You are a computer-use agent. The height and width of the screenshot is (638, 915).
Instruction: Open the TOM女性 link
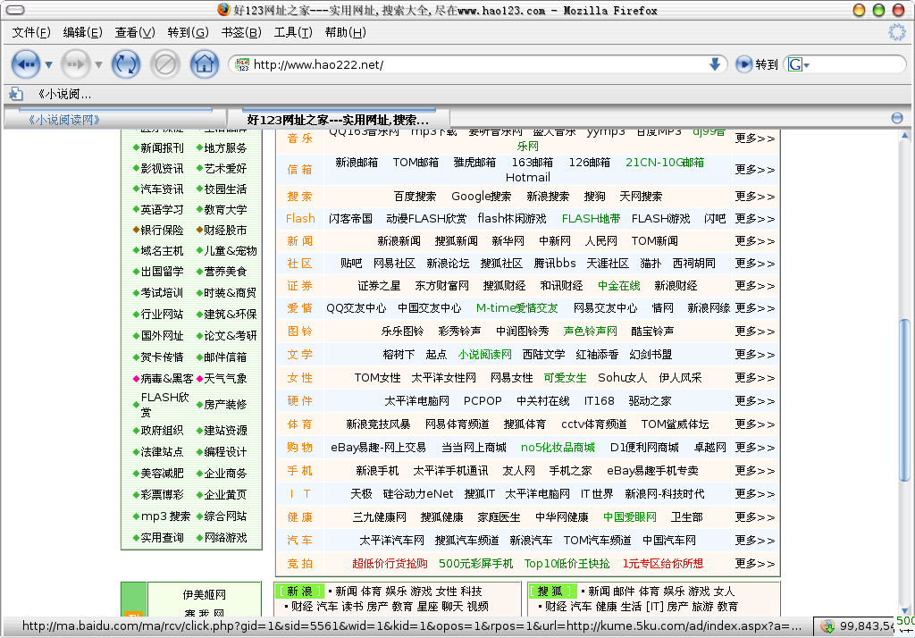click(x=378, y=378)
